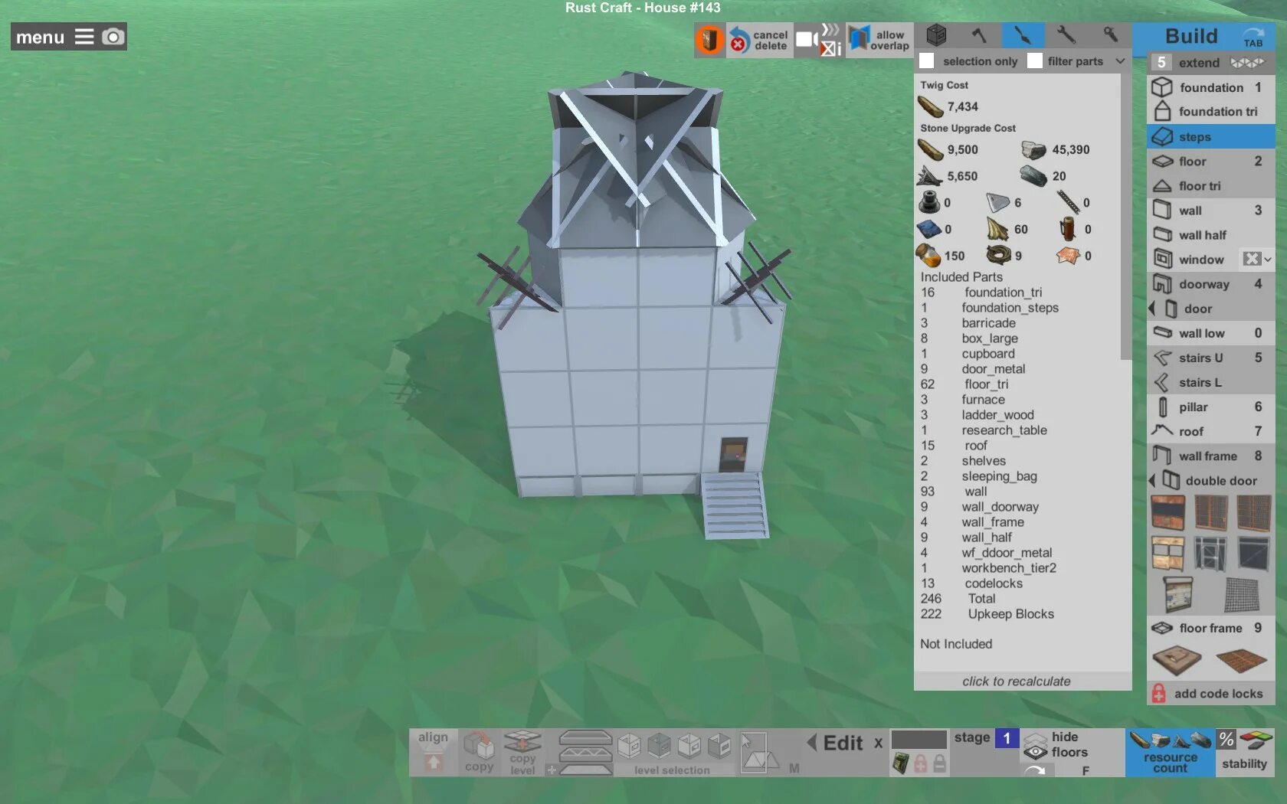
Task: Choose the floor grill thumbnail
Action: tap(1241, 659)
